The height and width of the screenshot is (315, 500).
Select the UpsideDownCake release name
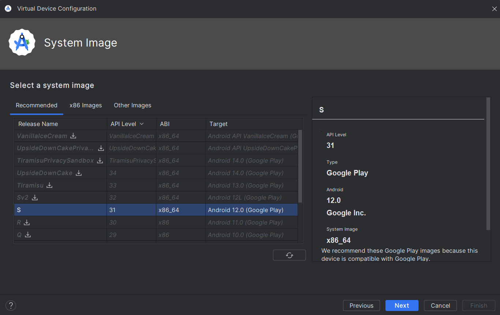[45, 173]
